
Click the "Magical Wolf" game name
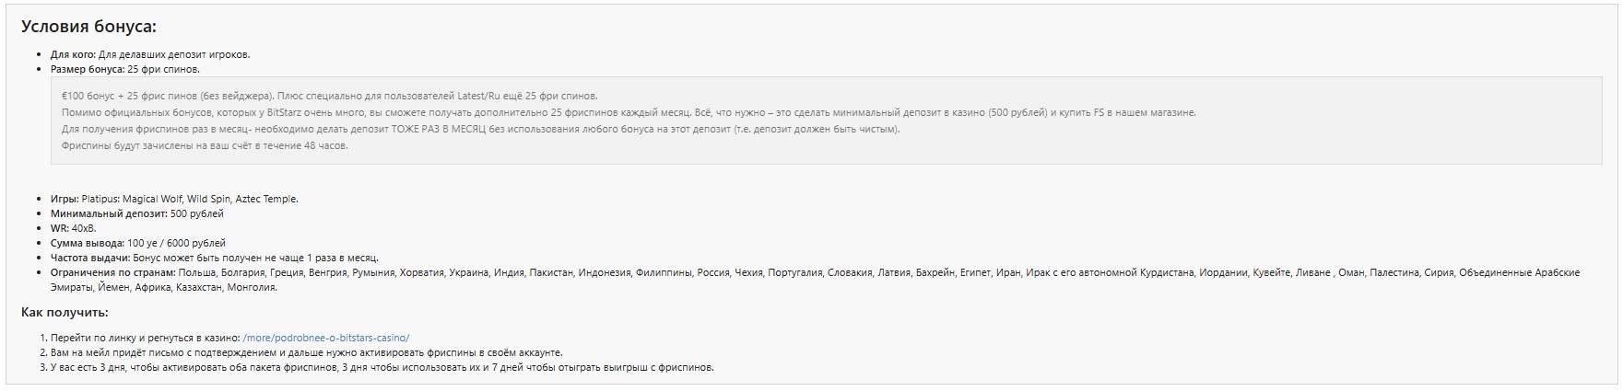pyautogui.click(x=152, y=199)
